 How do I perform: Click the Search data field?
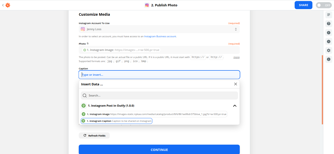(159, 95)
